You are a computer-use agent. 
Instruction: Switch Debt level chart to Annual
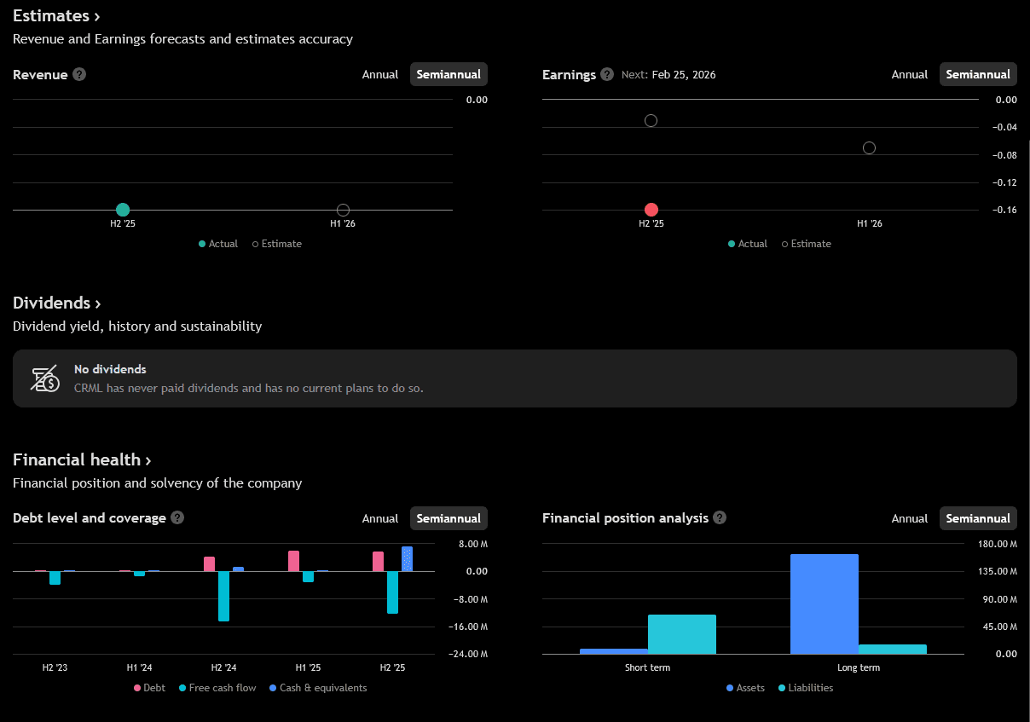[x=380, y=518]
